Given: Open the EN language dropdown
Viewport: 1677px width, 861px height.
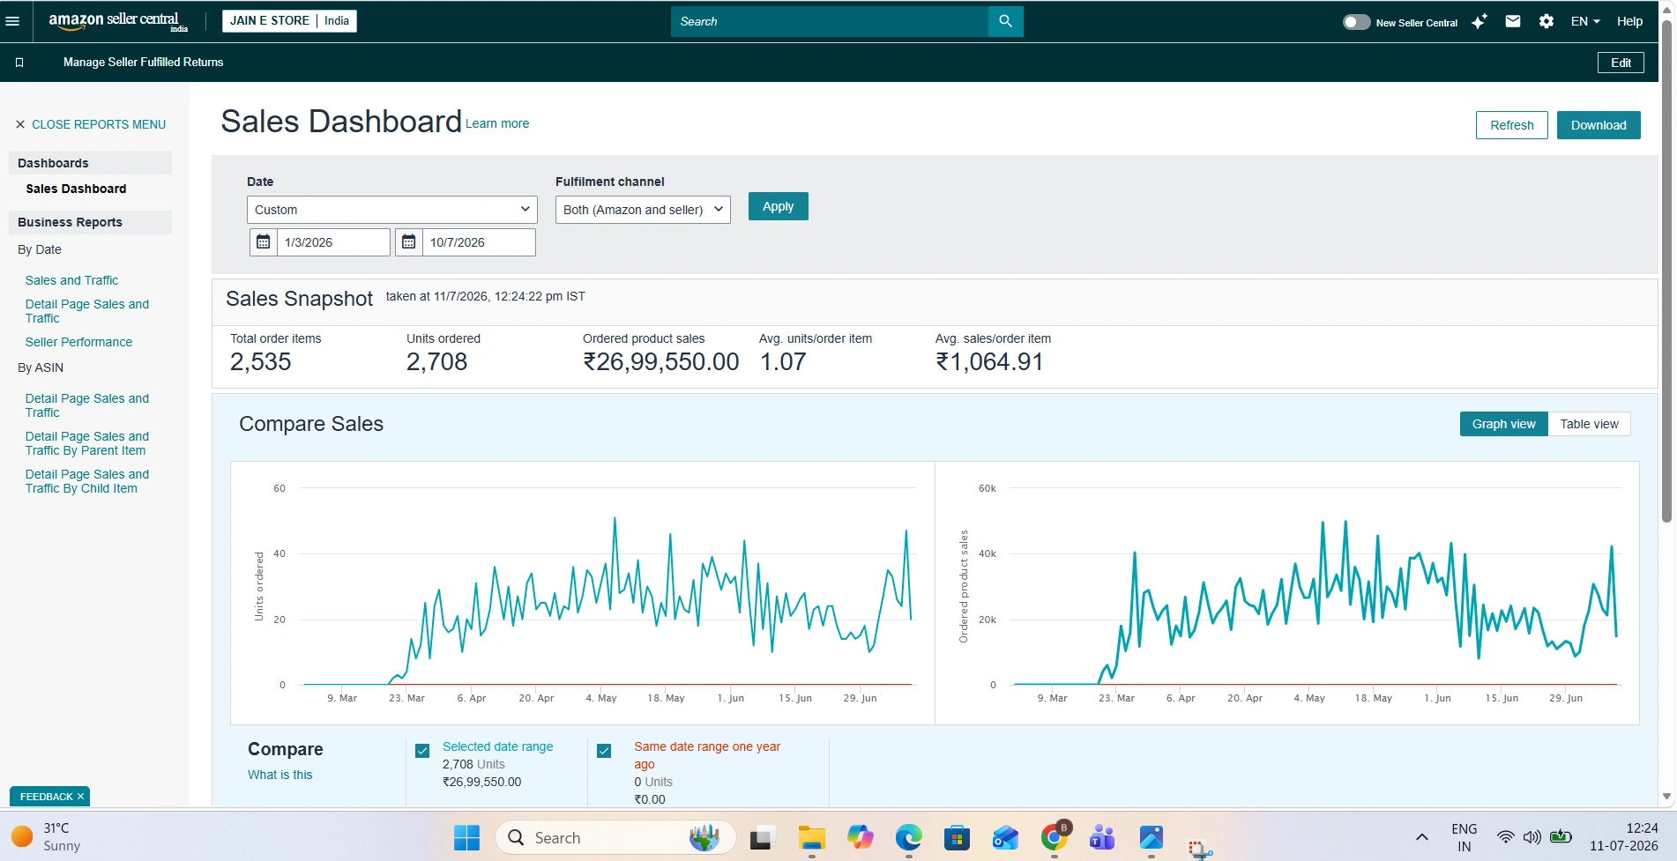Looking at the screenshot, I should 1585,21.
